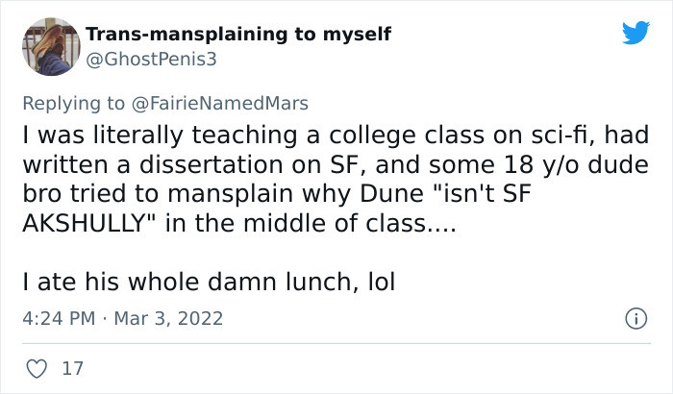Click the like count of 17
Viewport: 673px width, 394px height.
[x=71, y=368]
